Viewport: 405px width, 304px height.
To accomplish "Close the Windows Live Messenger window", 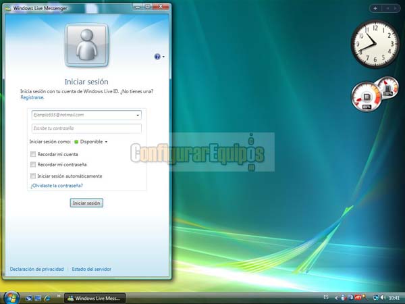I will [x=161, y=7].
